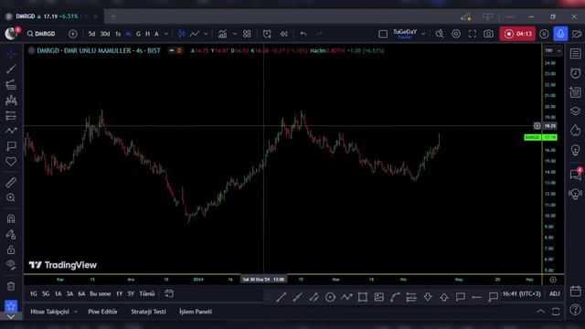
Task: Select the G daily timeframe
Action: coord(138,34)
